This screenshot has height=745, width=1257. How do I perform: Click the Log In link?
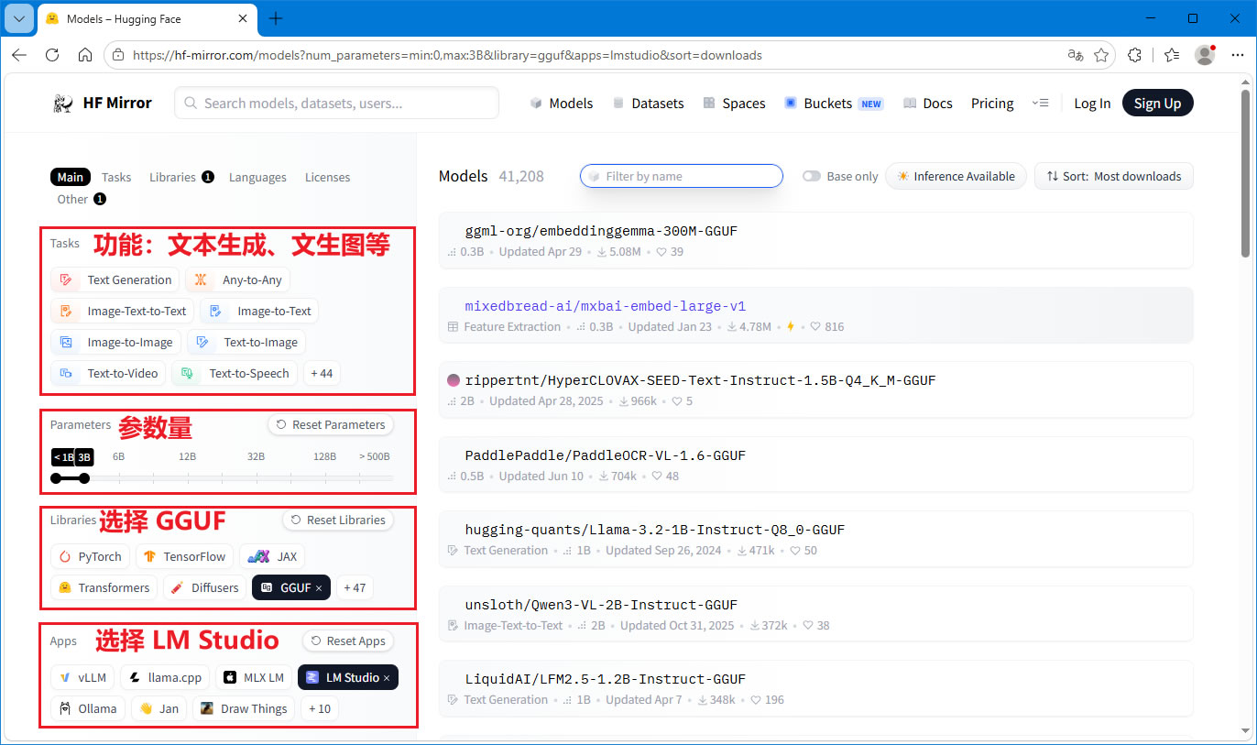pyautogui.click(x=1092, y=104)
